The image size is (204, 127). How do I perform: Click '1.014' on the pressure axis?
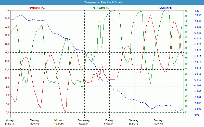pos(198,68)
